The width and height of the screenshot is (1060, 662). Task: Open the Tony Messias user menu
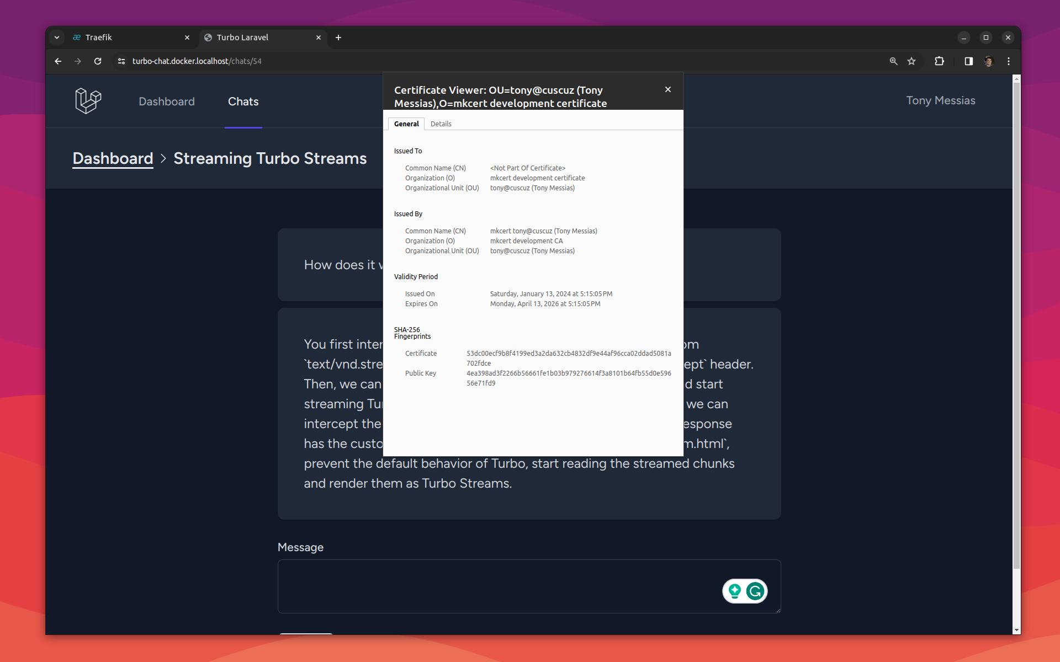(941, 100)
